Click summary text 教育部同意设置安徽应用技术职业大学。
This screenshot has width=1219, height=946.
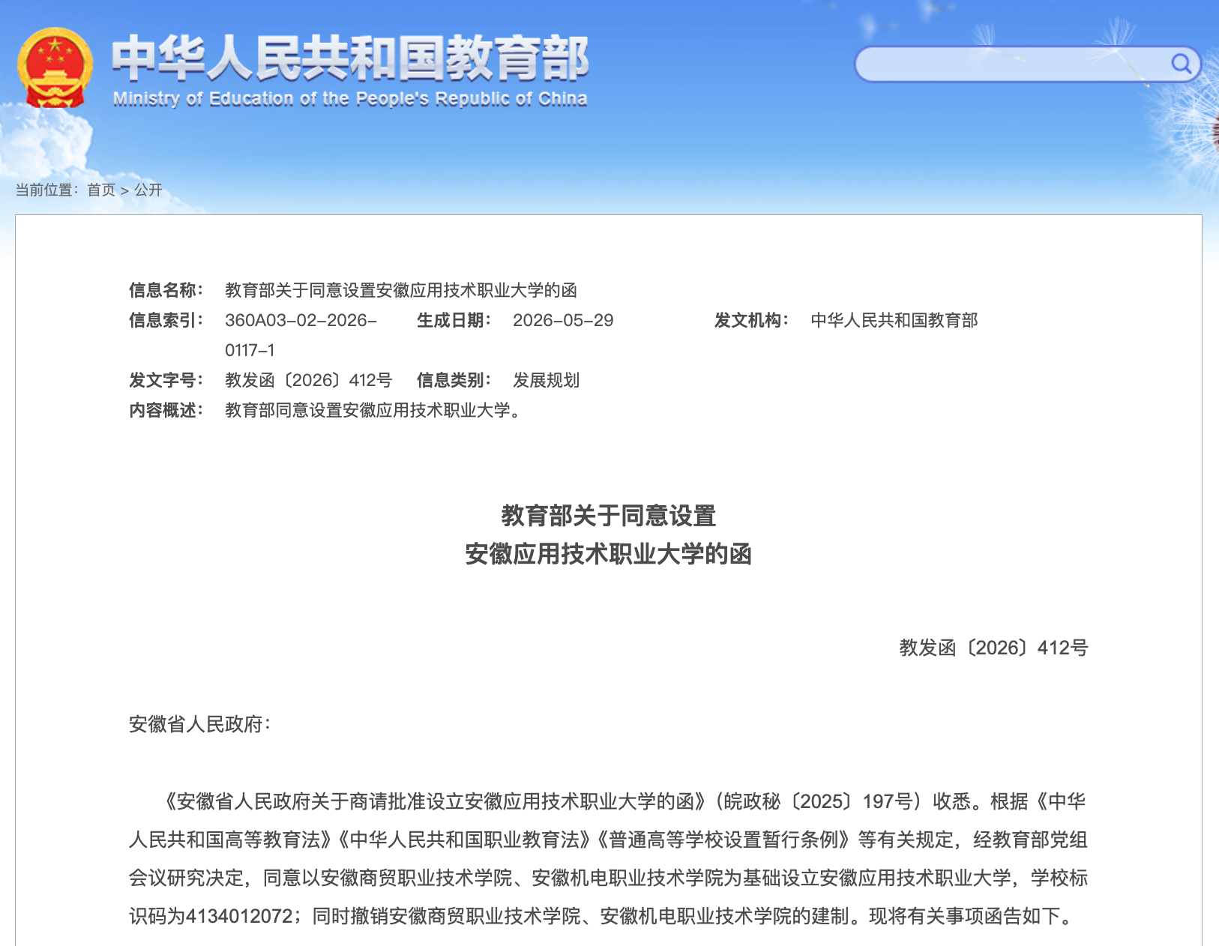[x=374, y=410]
